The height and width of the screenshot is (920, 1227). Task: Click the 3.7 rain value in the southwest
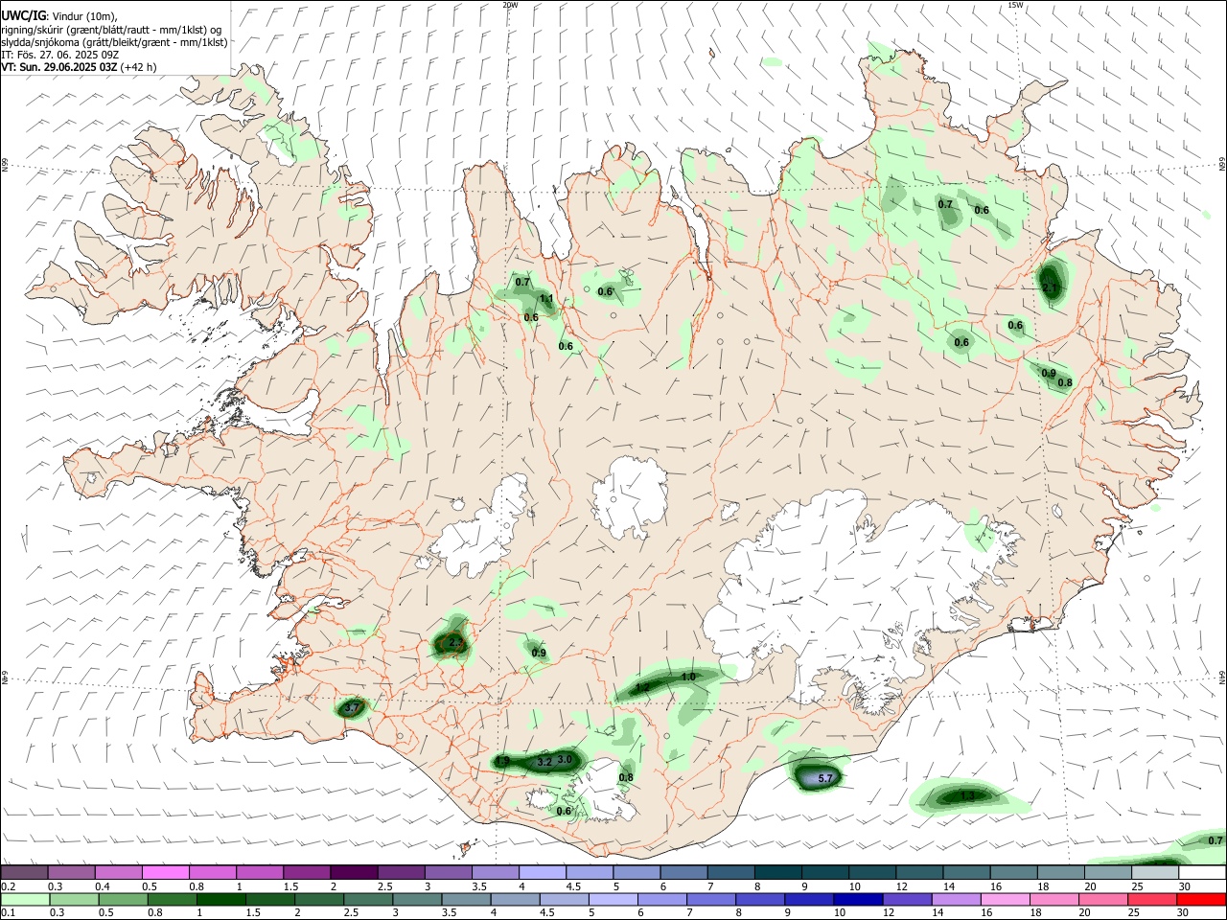353,707
